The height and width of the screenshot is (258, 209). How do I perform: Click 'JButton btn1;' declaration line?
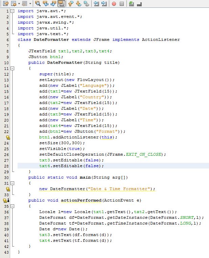pyautogui.click(x=46, y=57)
